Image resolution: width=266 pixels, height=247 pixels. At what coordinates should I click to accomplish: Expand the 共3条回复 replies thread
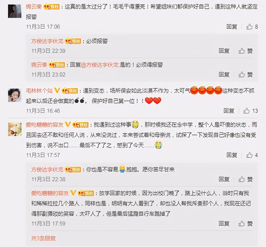[43, 238]
